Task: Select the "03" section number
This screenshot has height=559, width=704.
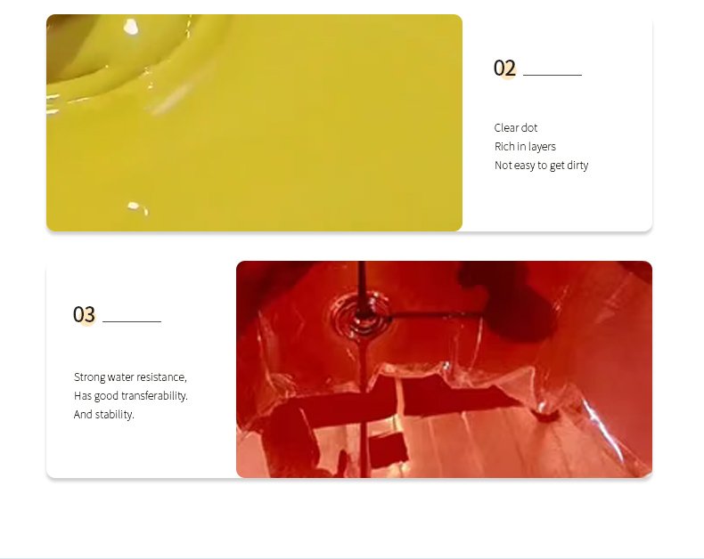Action: tap(84, 314)
